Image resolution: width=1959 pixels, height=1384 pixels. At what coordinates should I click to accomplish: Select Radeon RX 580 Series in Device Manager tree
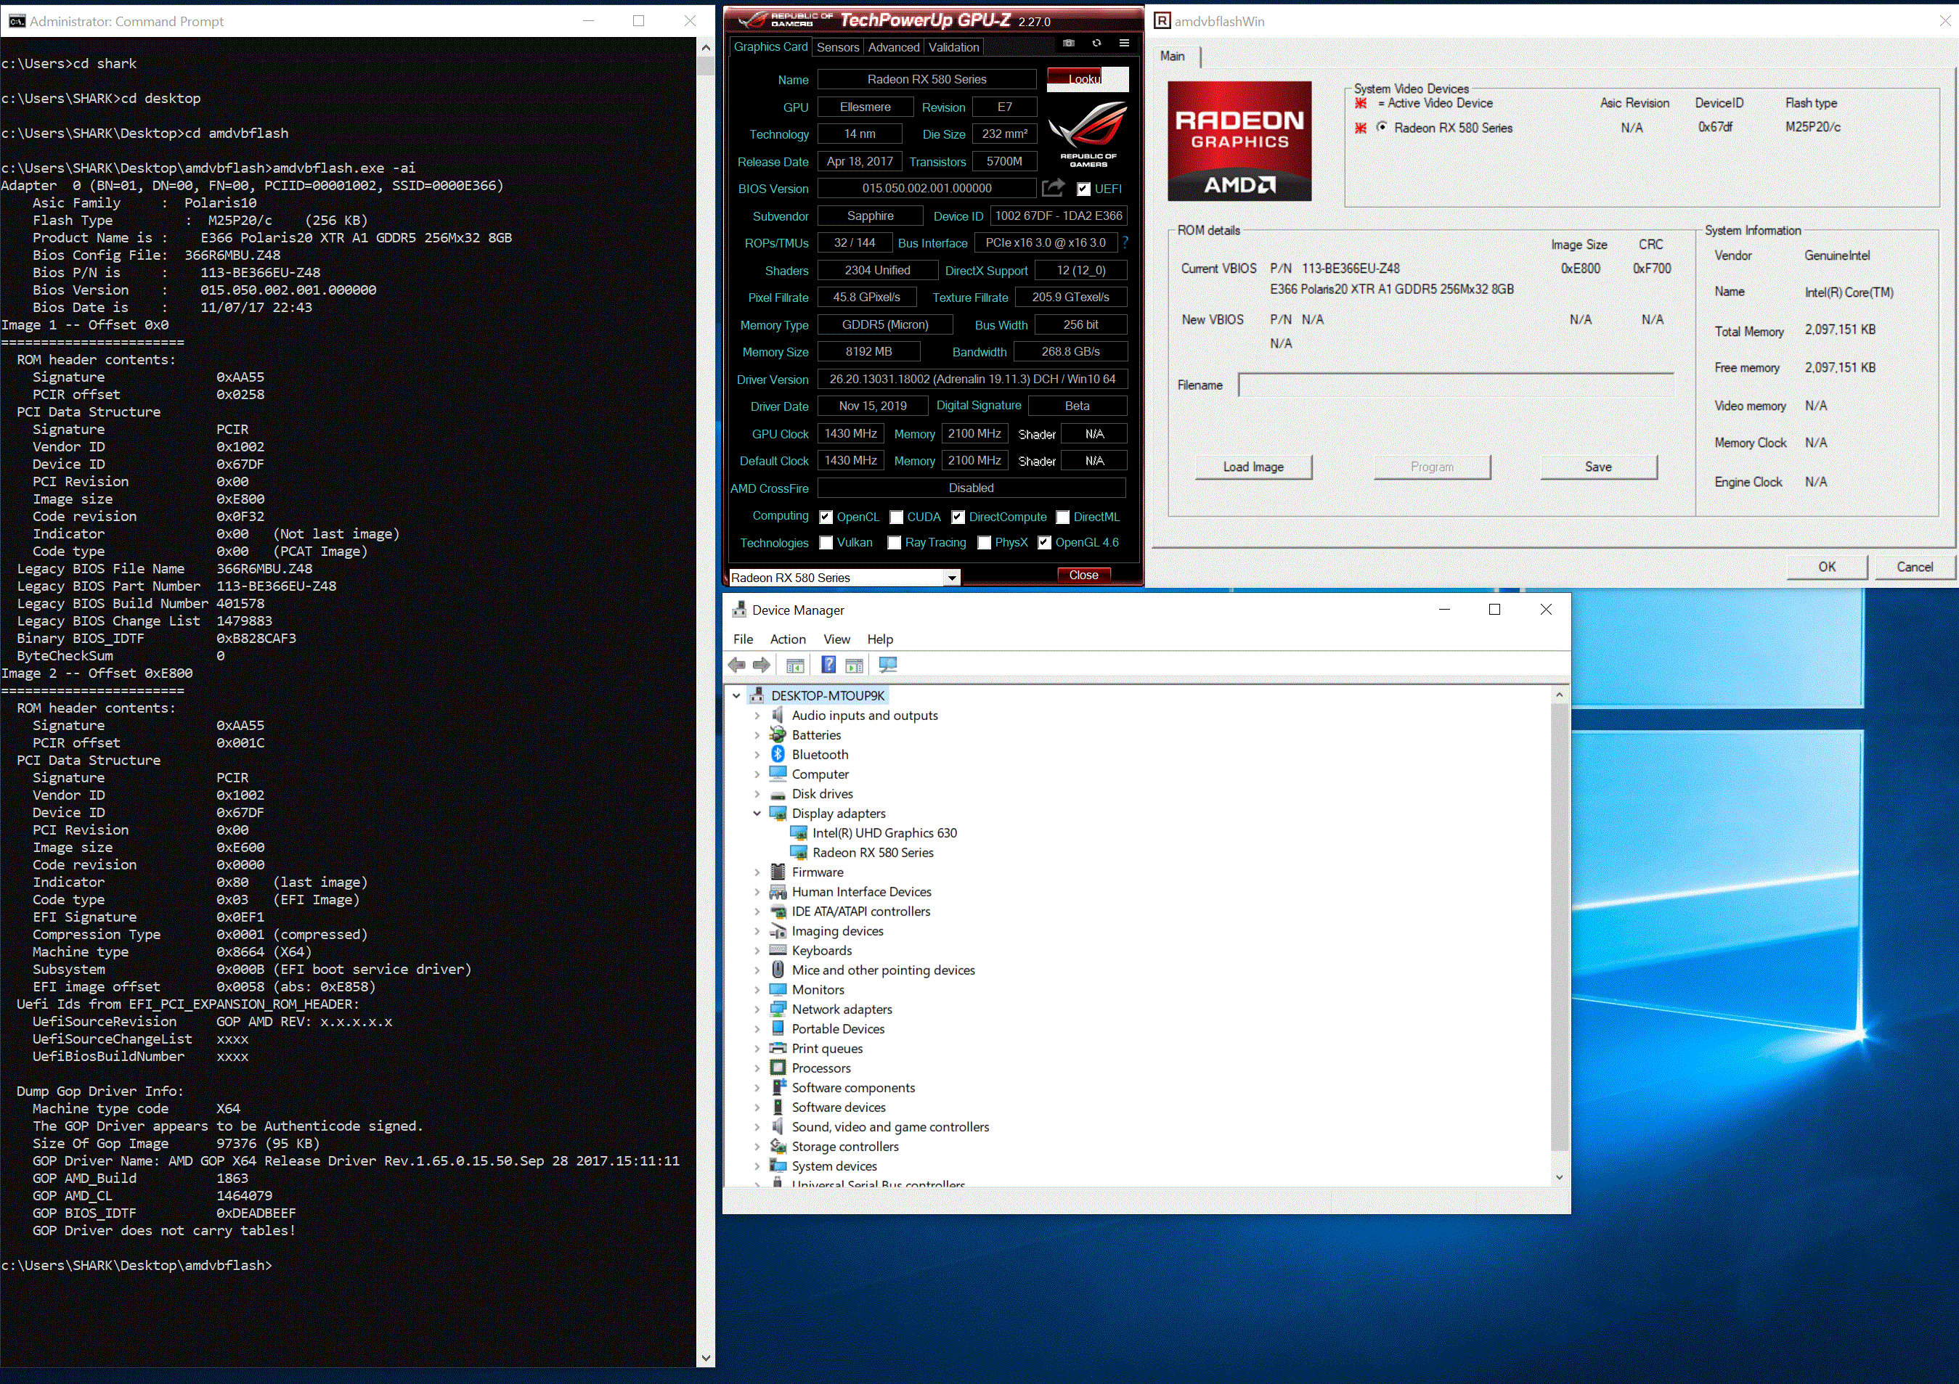point(873,853)
